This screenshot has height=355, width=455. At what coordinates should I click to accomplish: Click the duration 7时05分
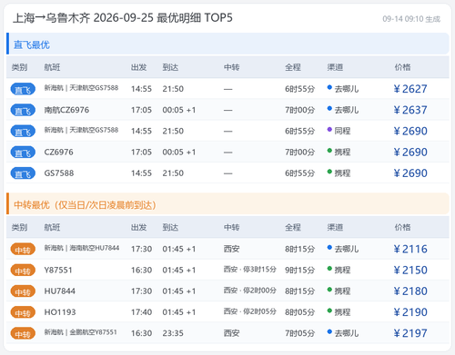pos(299,333)
